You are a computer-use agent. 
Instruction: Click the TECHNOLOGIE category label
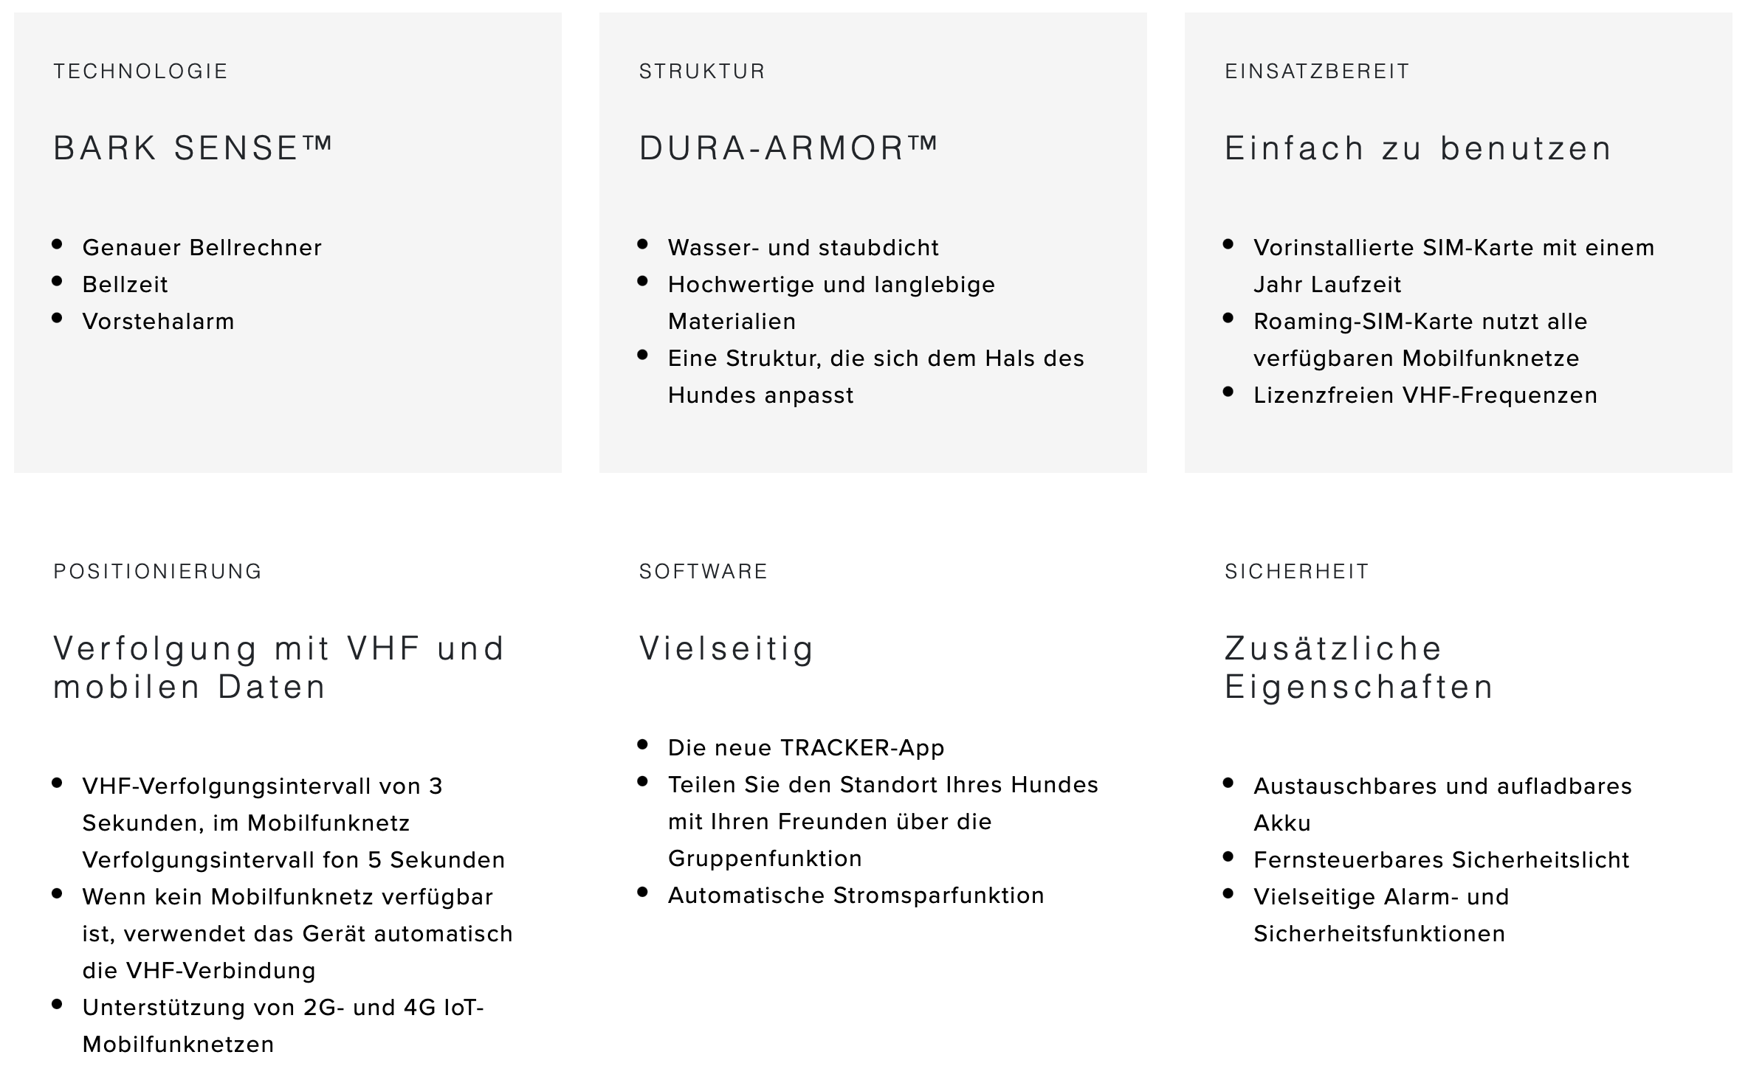(x=141, y=72)
